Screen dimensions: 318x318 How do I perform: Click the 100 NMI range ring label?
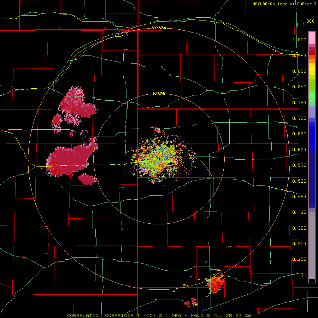159,28
